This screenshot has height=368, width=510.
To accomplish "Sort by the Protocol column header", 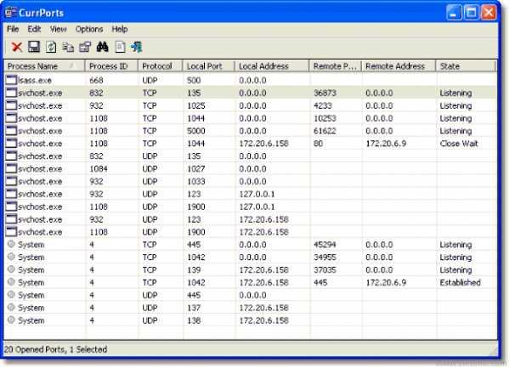I will pos(161,66).
